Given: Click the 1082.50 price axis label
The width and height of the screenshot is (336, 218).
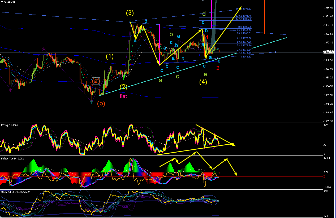Looking at the screenshot, I should click(329, 34).
